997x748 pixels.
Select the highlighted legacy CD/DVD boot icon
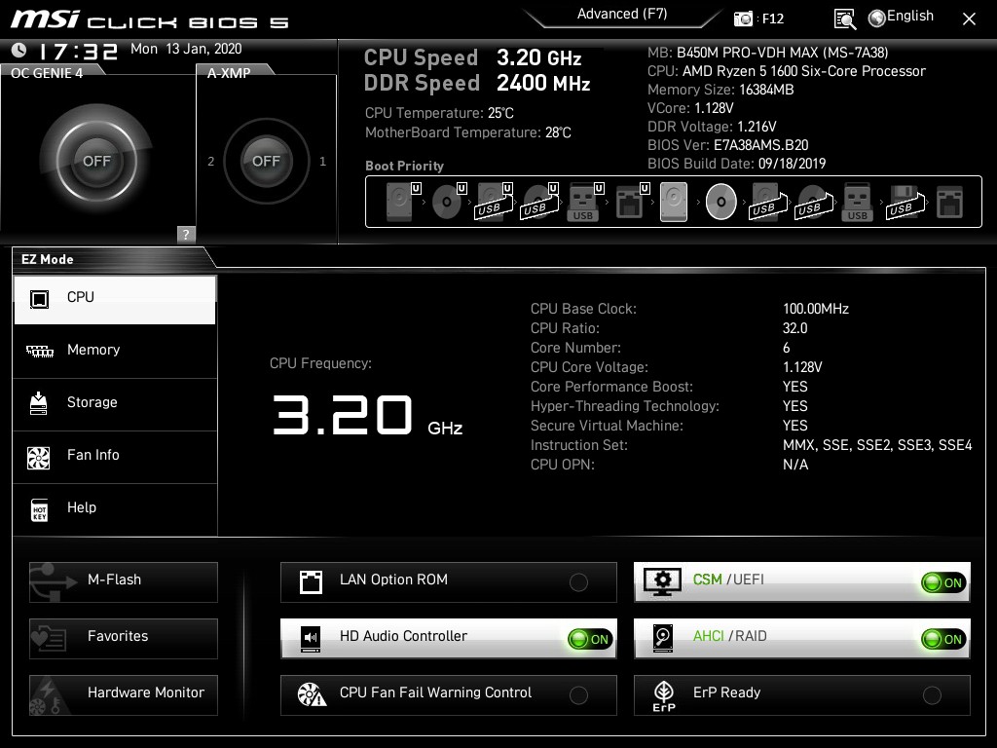pos(721,202)
